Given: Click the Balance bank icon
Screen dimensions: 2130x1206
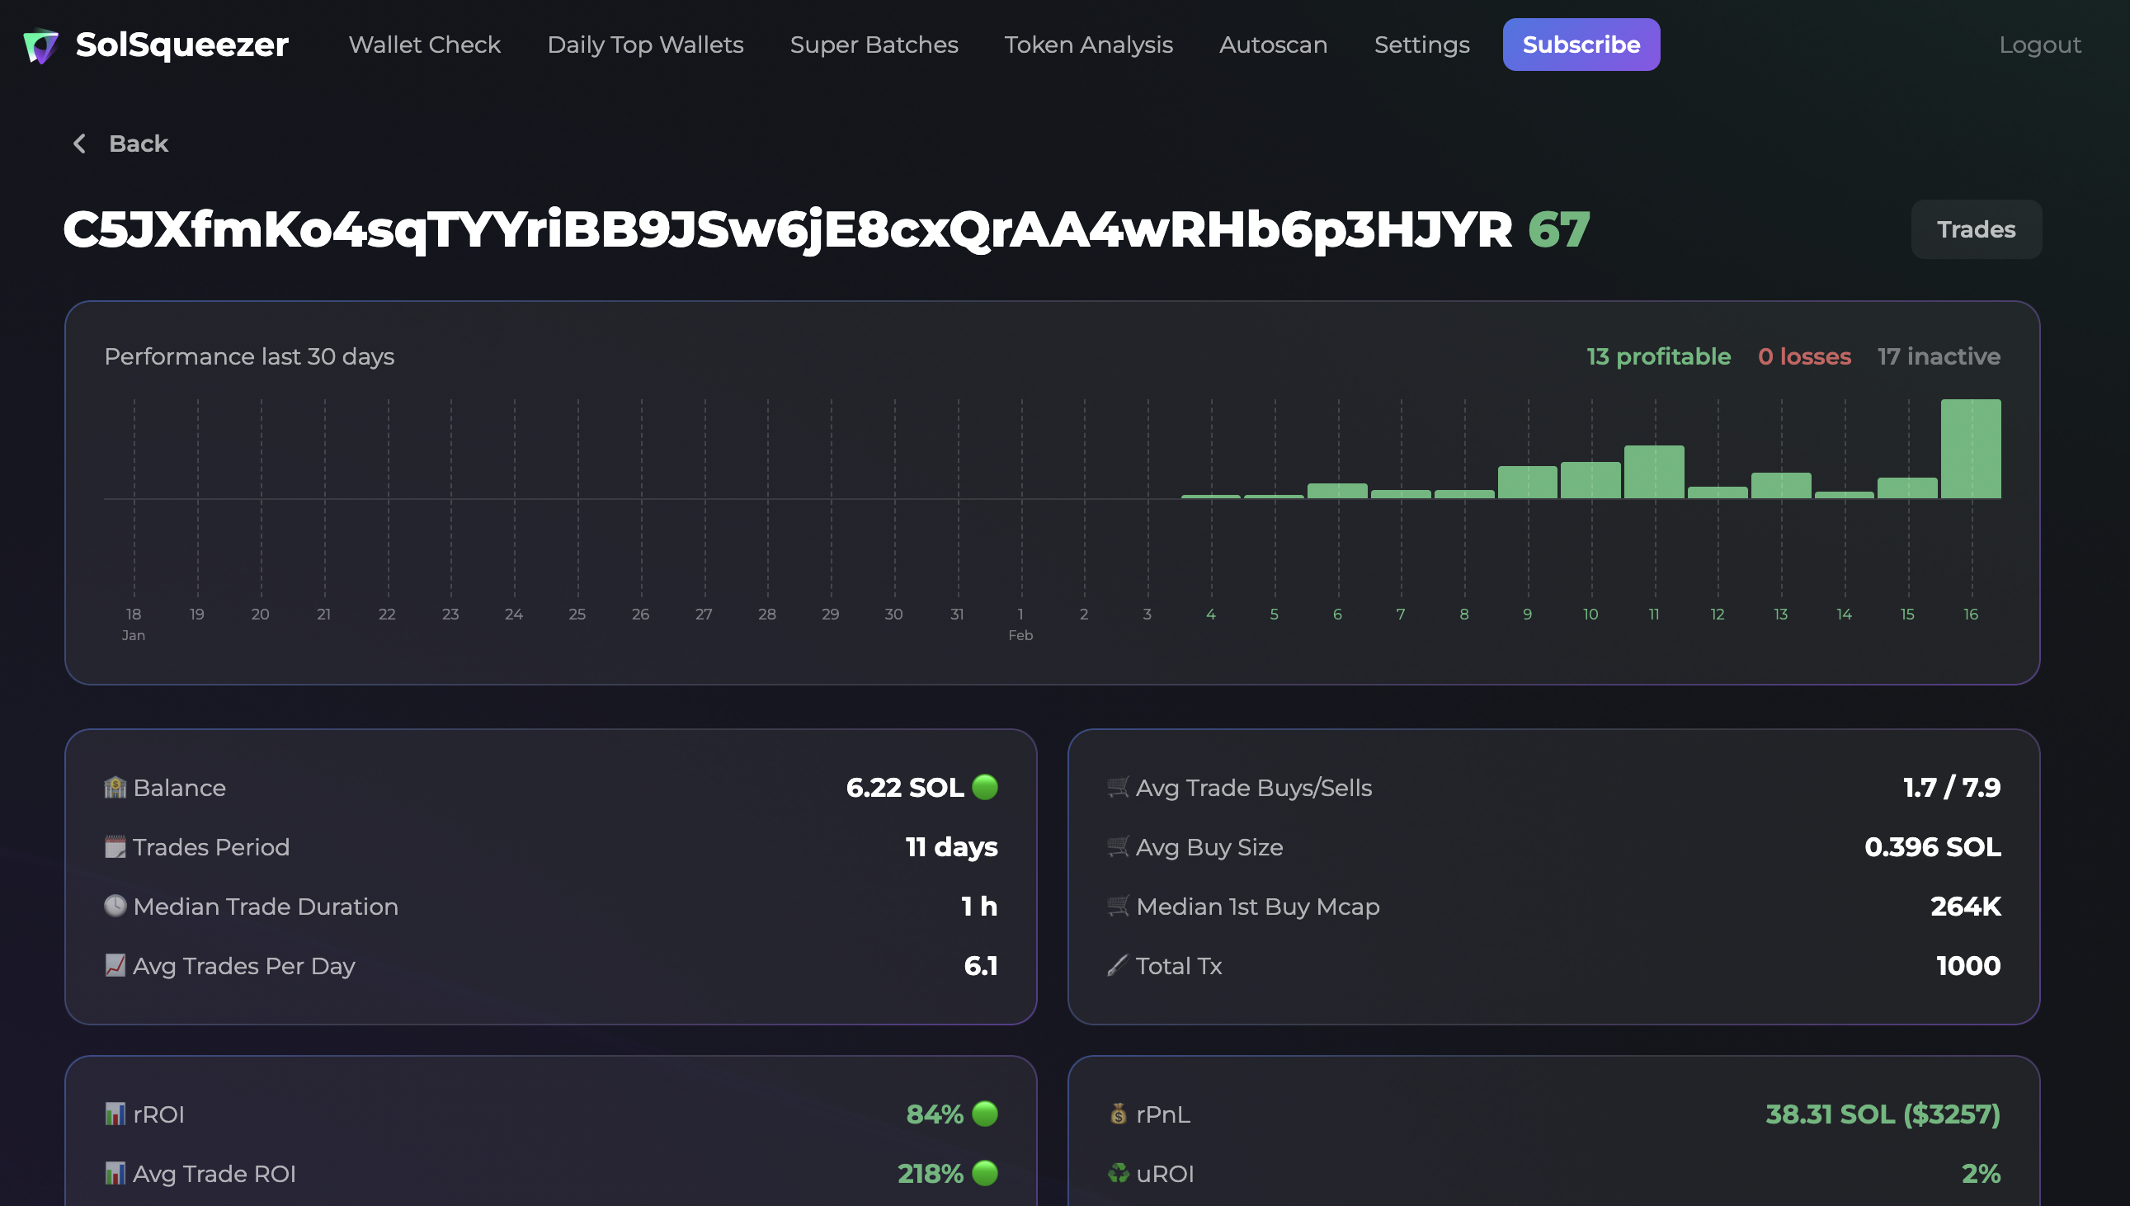Looking at the screenshot, I should (116, 788).
